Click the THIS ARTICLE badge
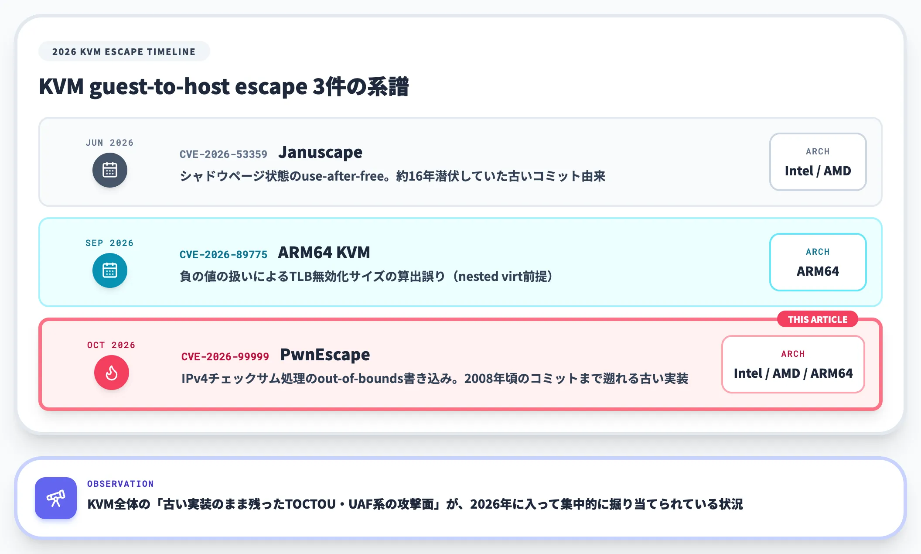This screenshot has height=554, width=921. (818, 319)
